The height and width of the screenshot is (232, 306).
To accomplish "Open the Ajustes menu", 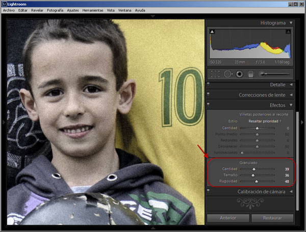I will pyautogui.click(x=73, y=10).
